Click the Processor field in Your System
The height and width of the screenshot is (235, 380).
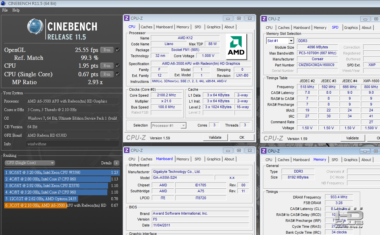pyautogui.click(x=72, y=101)
